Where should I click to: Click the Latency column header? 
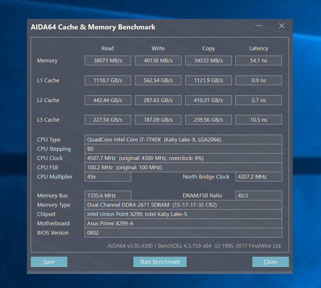pos(259,48)
